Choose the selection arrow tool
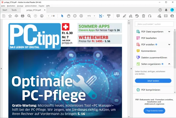This screenshot has width=176, height=118. tap(62, 16)
